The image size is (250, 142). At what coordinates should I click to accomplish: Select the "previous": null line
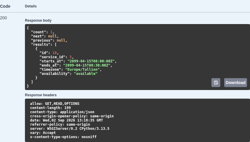point(49,40)
